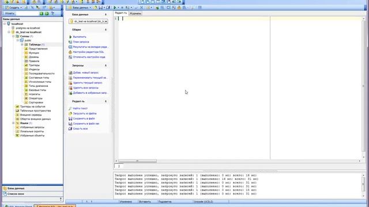Expand the Языки (1) node
Viewport: 369px width, 207px height.
[13, 123]
